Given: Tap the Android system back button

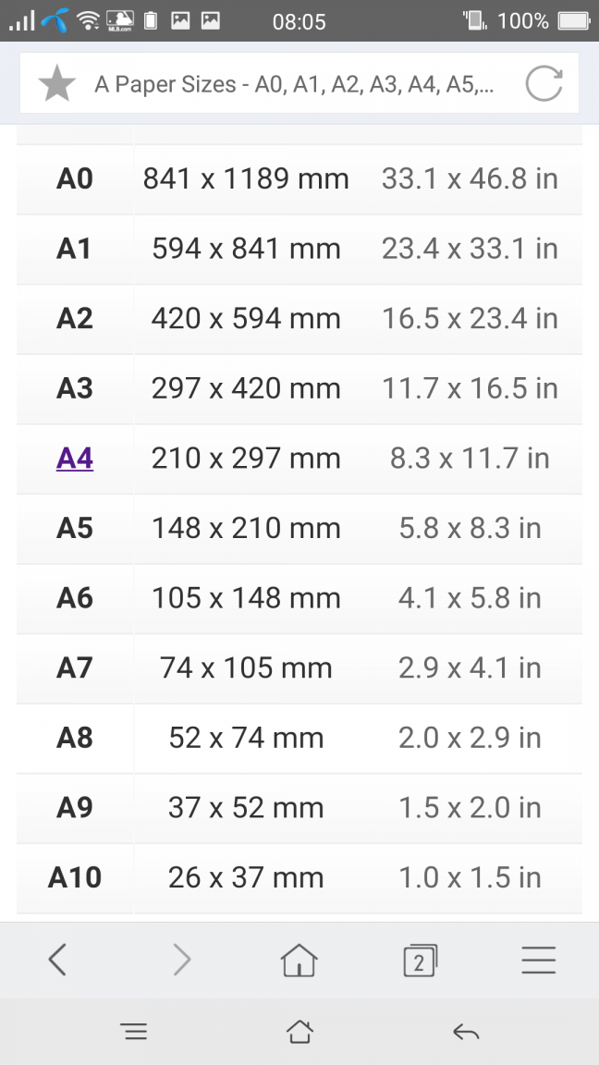Looking at the screenshot, I should (466, 1033).
